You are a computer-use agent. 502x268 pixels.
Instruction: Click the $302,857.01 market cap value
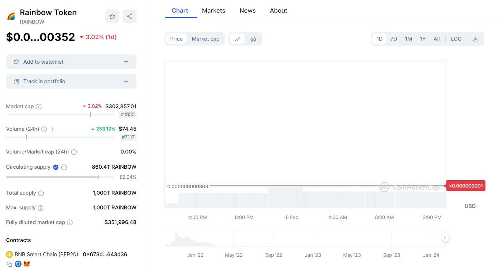[x=121, y=106]
